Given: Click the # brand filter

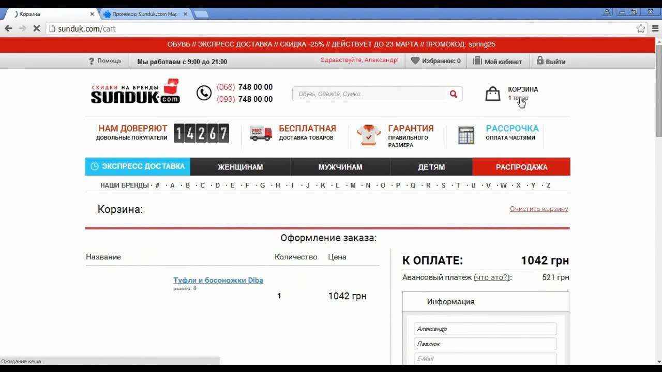Looking at the screenshot, I should [x=157, y=185].
